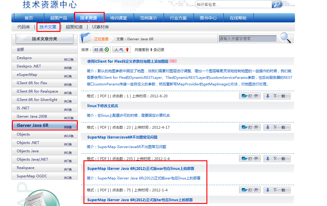Click the 知识库检索 search input field
This screenshot has height=206, width=327.
[234, 4]
